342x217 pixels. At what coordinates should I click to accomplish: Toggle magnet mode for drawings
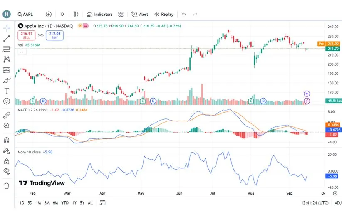(7, 140)
